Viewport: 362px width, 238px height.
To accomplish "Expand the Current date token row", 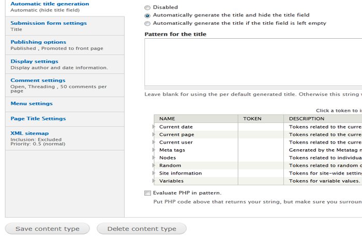I will 154,126.
